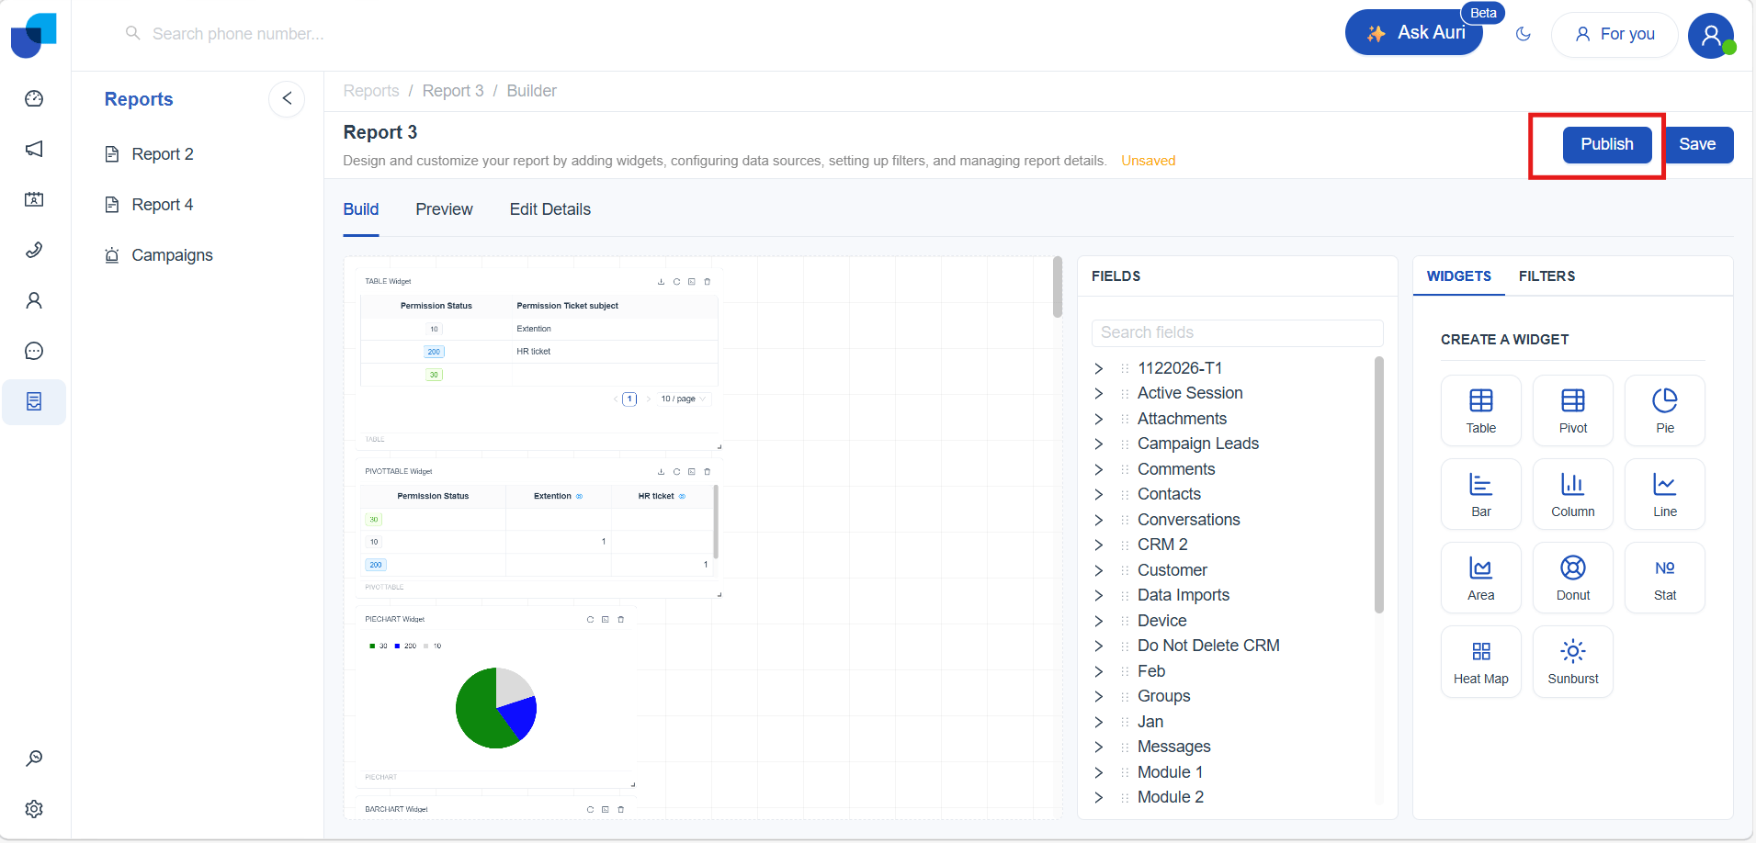This screenshot has height=843, width=1756.
Task: Collapse the Reports side panel
Action: coord(287,98)
